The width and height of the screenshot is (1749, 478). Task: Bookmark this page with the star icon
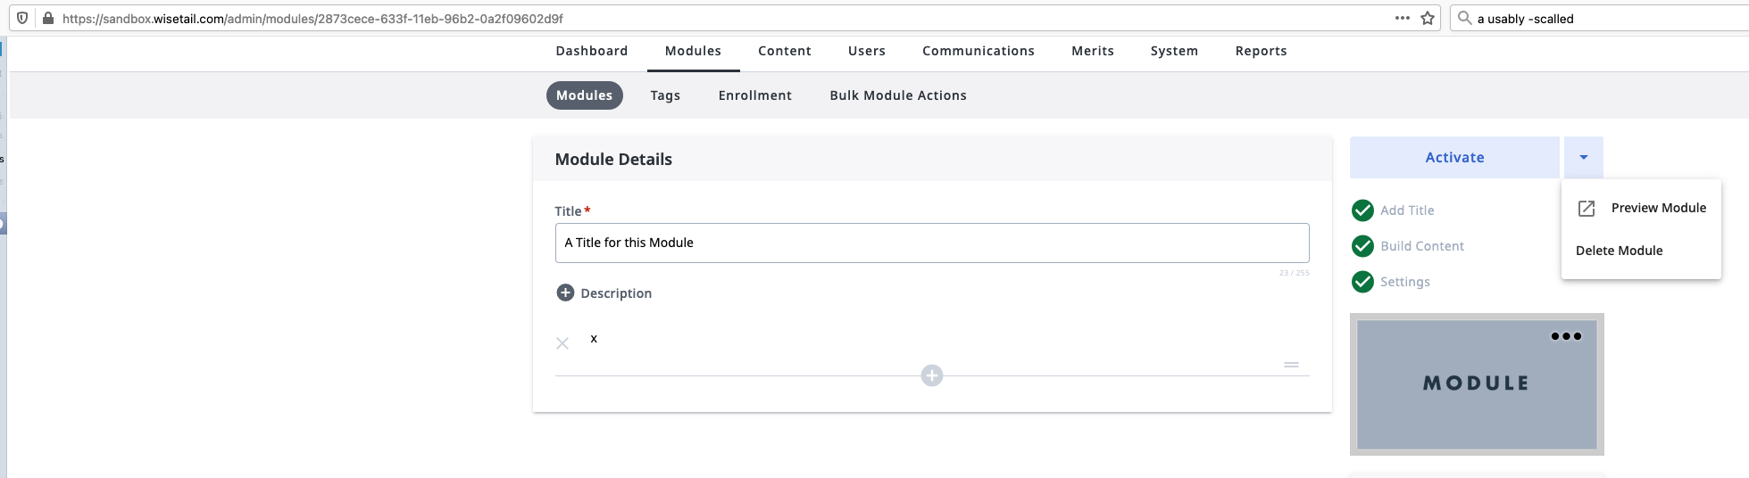(x=1428, y=18)
